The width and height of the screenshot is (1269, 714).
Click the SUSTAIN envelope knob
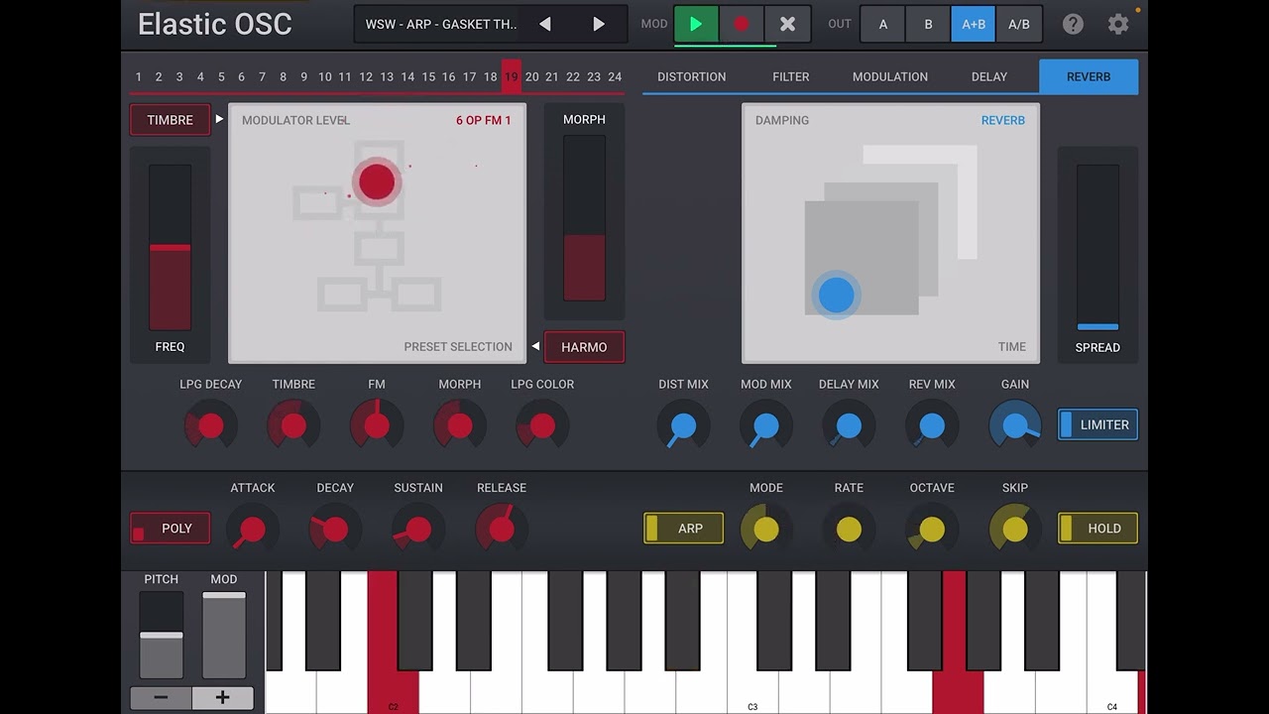[418, 530]
